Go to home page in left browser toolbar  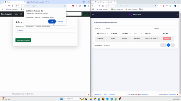click(x=12, y=6)
